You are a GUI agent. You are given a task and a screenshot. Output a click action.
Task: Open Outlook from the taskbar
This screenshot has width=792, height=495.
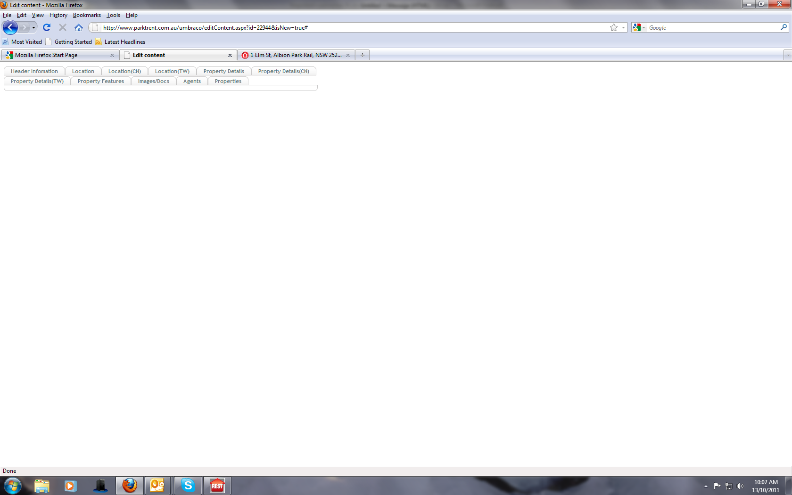[157, 485]
